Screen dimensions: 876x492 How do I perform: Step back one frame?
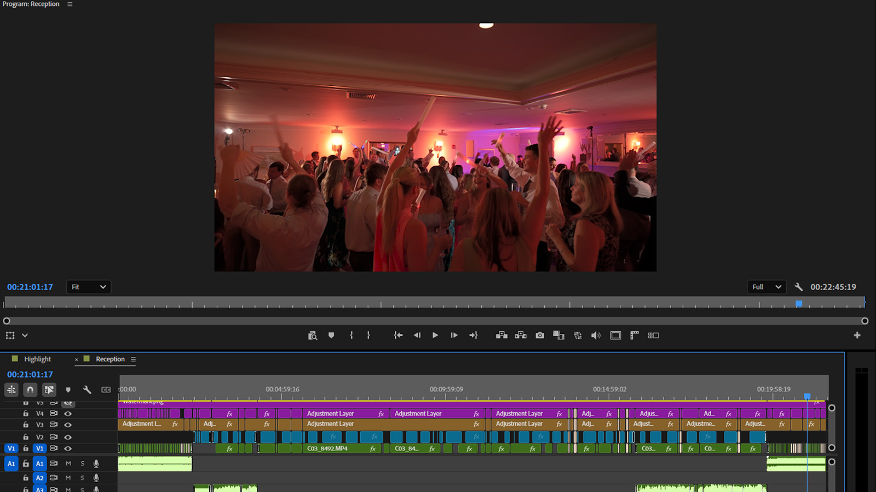click(x=417, y=335)
